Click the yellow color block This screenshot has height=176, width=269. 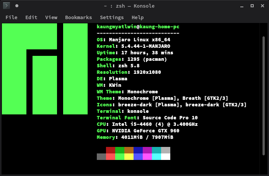(x=129, y=156)
